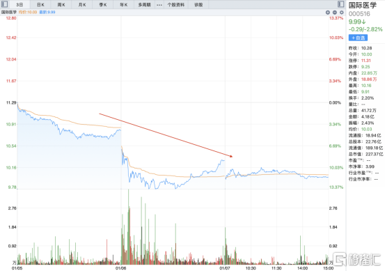Click the 外盘 18.86万 row

(x=363, y=79)
